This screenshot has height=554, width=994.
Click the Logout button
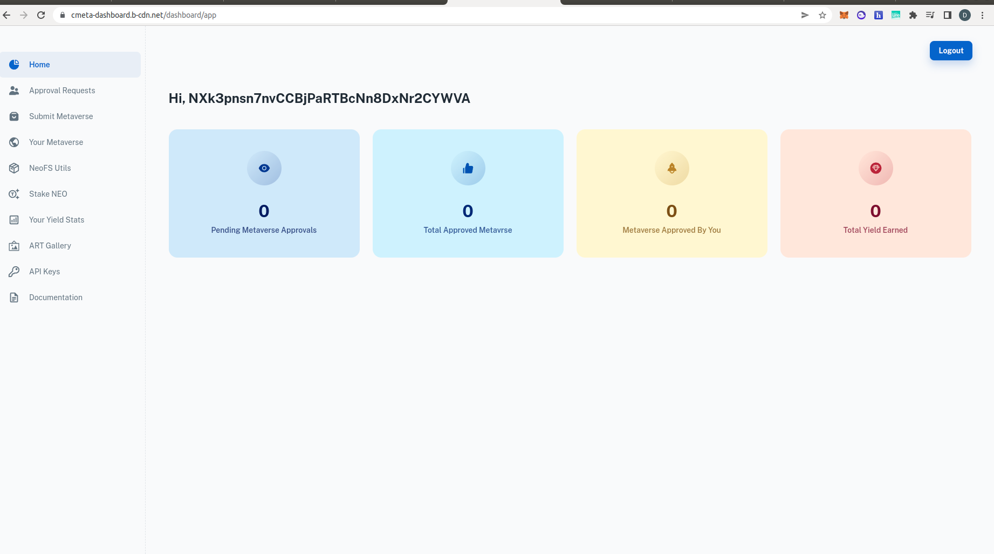pos(951,51)
